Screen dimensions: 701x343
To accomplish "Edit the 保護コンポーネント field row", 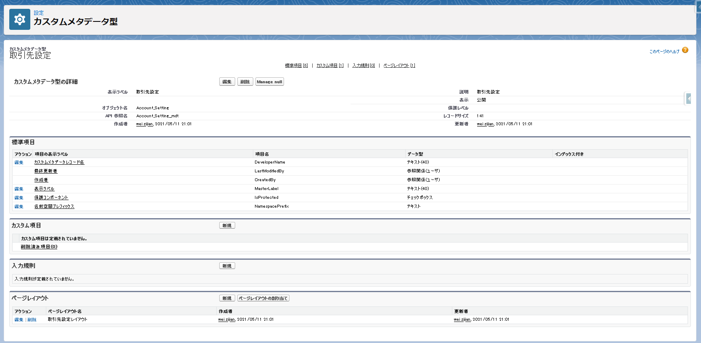I will pos(19,198).
